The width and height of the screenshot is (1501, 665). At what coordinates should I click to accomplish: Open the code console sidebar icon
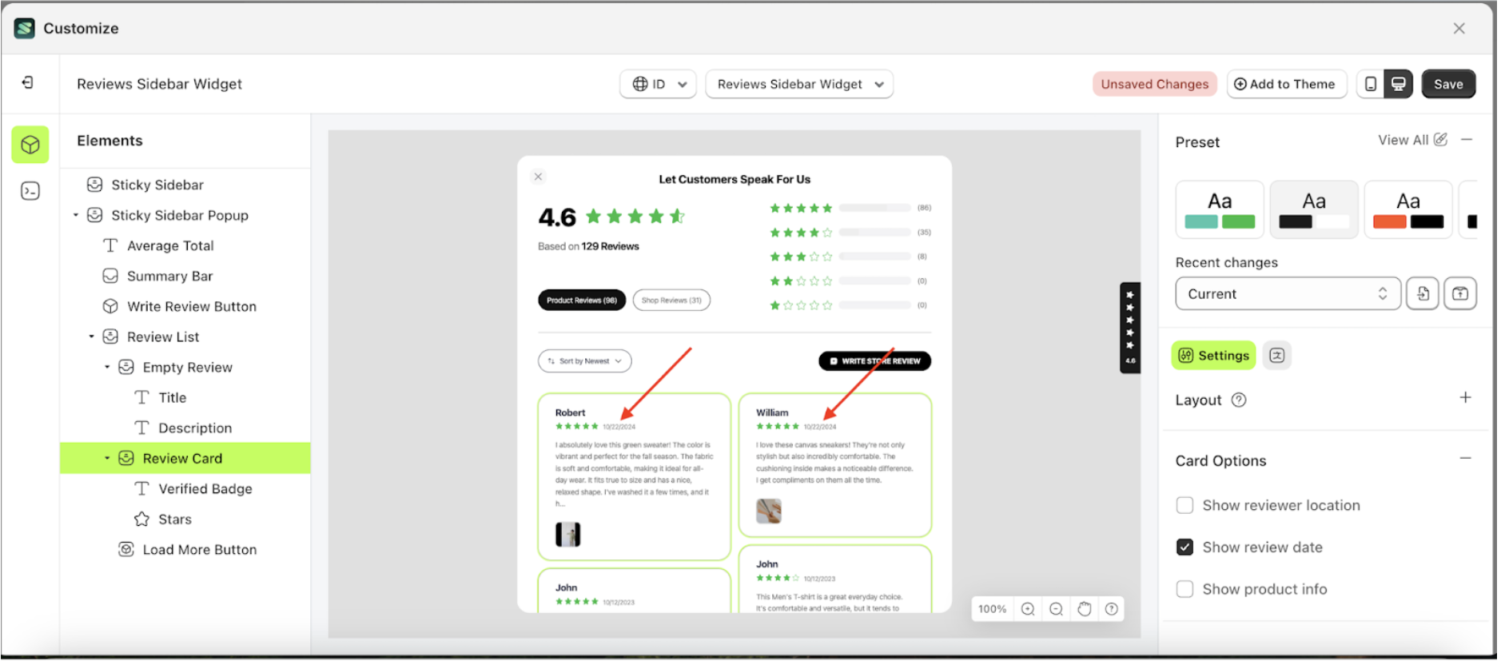coord(30,191)
